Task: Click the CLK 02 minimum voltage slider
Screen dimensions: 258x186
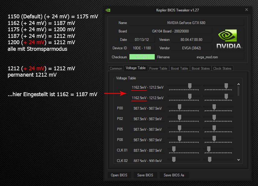Action: [174, 159]
